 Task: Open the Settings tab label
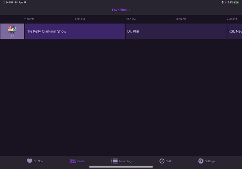[x=210, y=161]
